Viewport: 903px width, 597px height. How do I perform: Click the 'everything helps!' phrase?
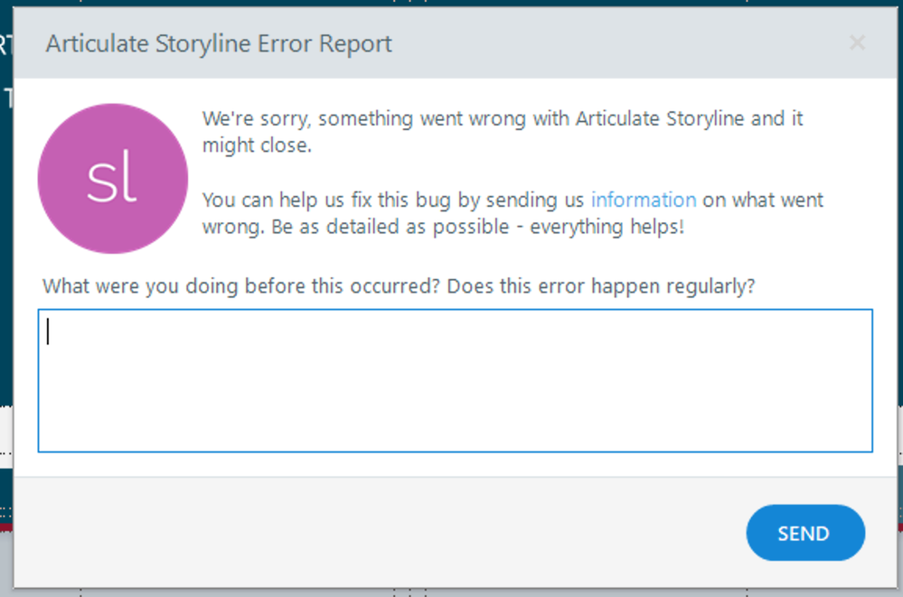[x=607, y=227]
